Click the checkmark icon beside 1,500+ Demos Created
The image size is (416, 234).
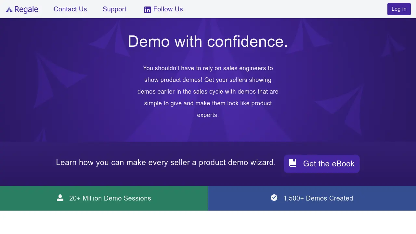pyautogui.click(x=274, y=198)
